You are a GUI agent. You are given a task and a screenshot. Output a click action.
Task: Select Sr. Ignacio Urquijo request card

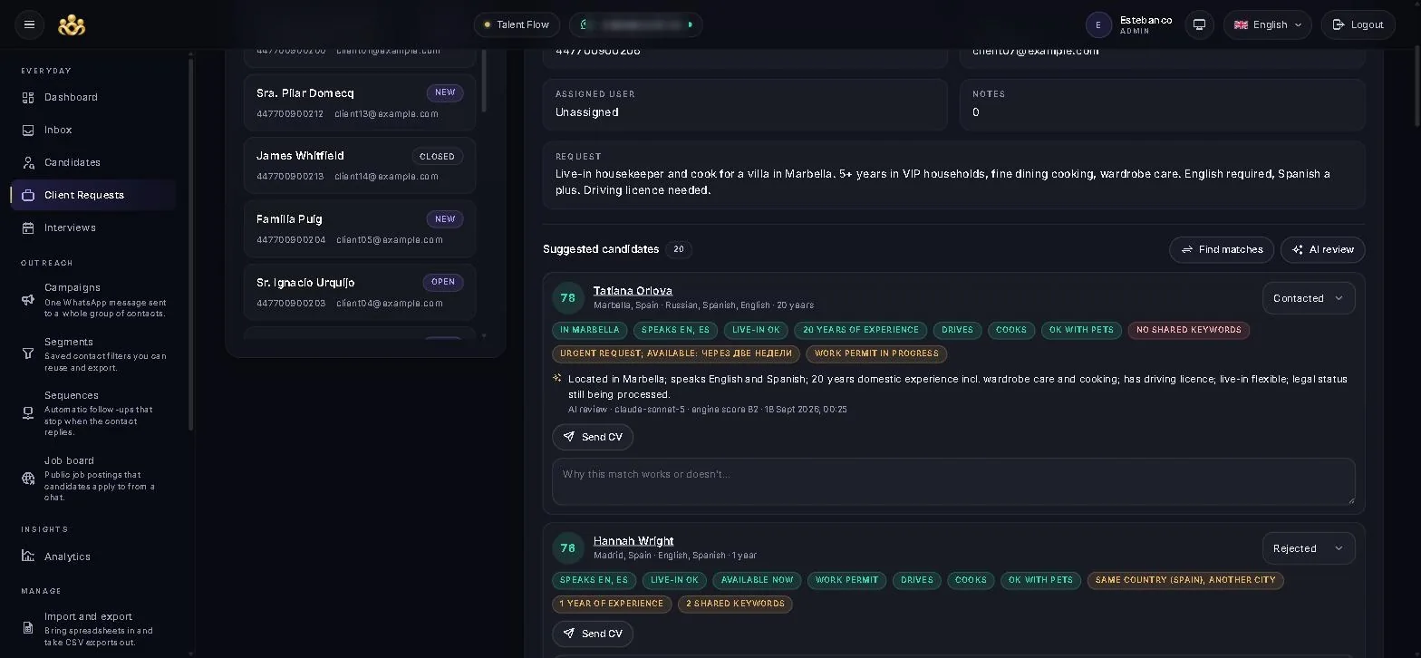(x=360, y=292)
